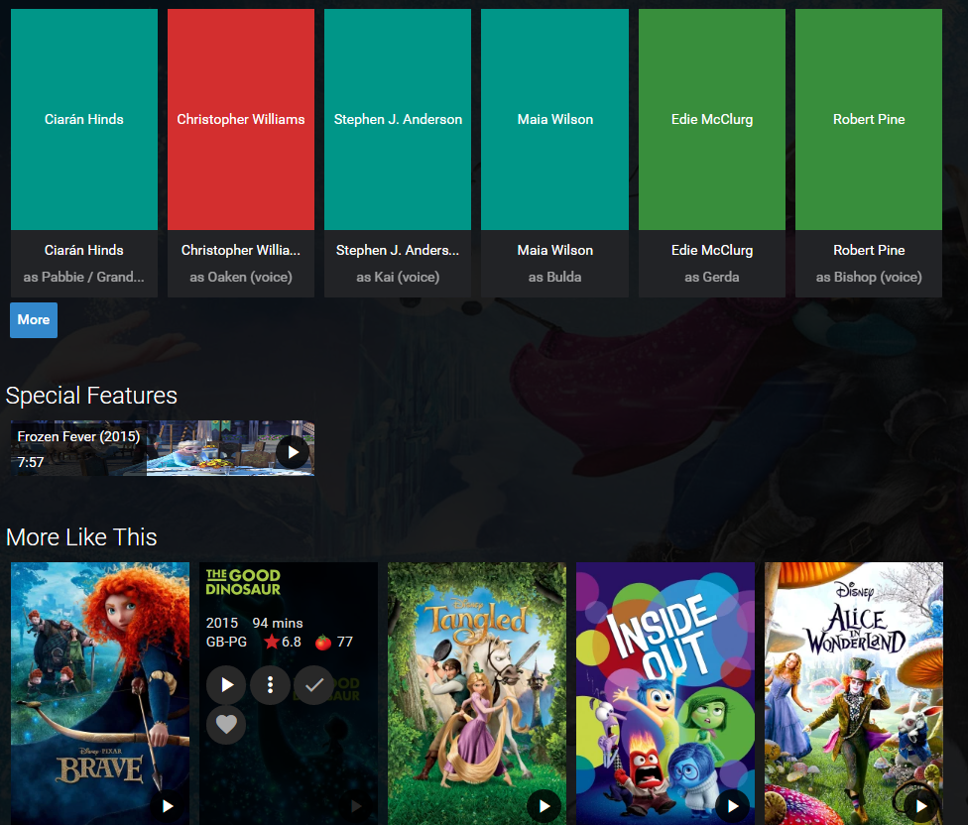Click 'as Bulda' role text
968x825 pixels.
coord(555,277)
